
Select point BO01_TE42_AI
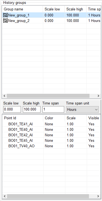click(x=20, y=135)
